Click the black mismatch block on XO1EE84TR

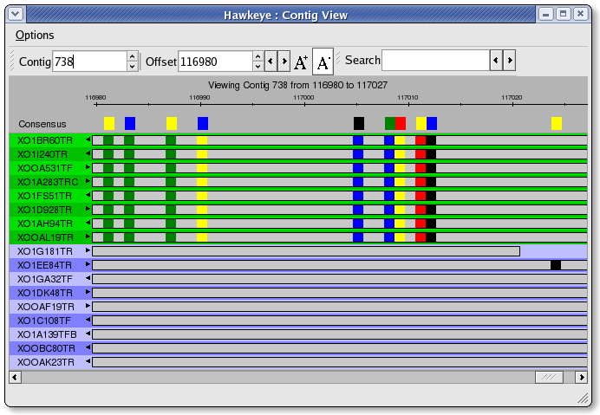click(556, 265)
